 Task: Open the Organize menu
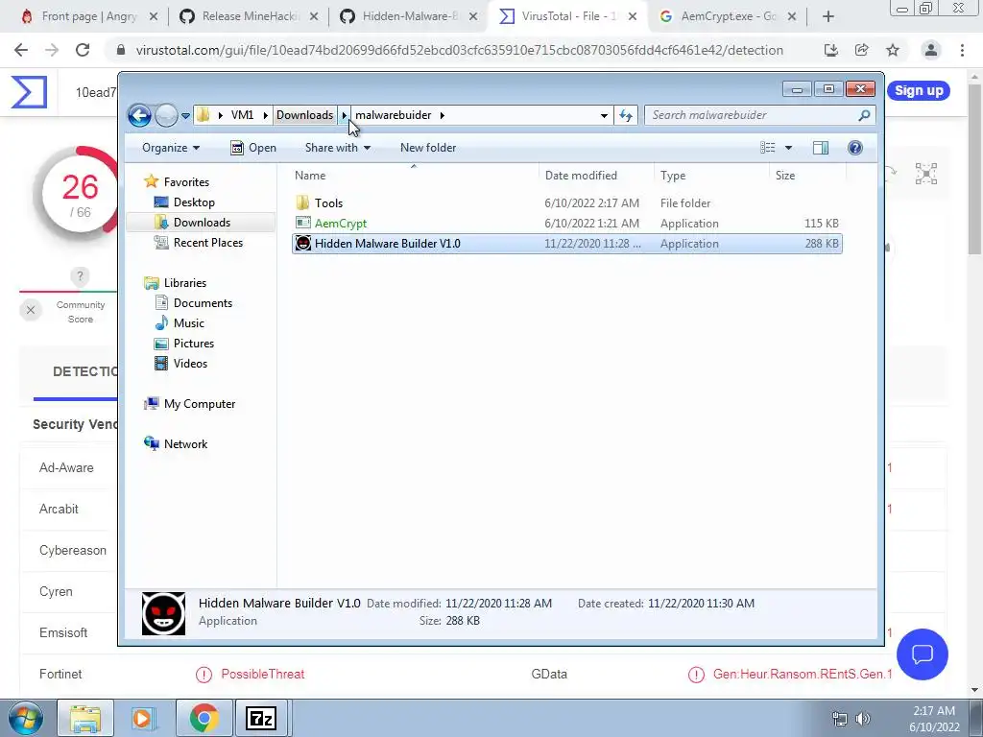click(x=171, y=148)
